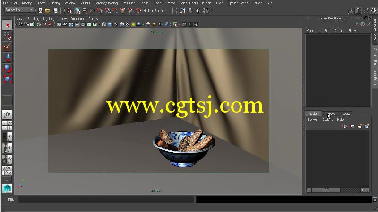This screenshot has width=378, height=212.
Task: Open Render Settings icon
Action: pyautogui.click(x=206, y=10)
